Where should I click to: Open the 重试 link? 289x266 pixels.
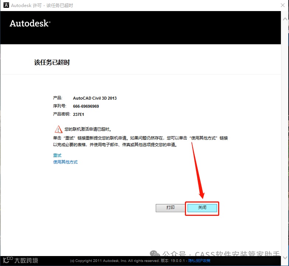pyautogui.click(x=57, y=155)
